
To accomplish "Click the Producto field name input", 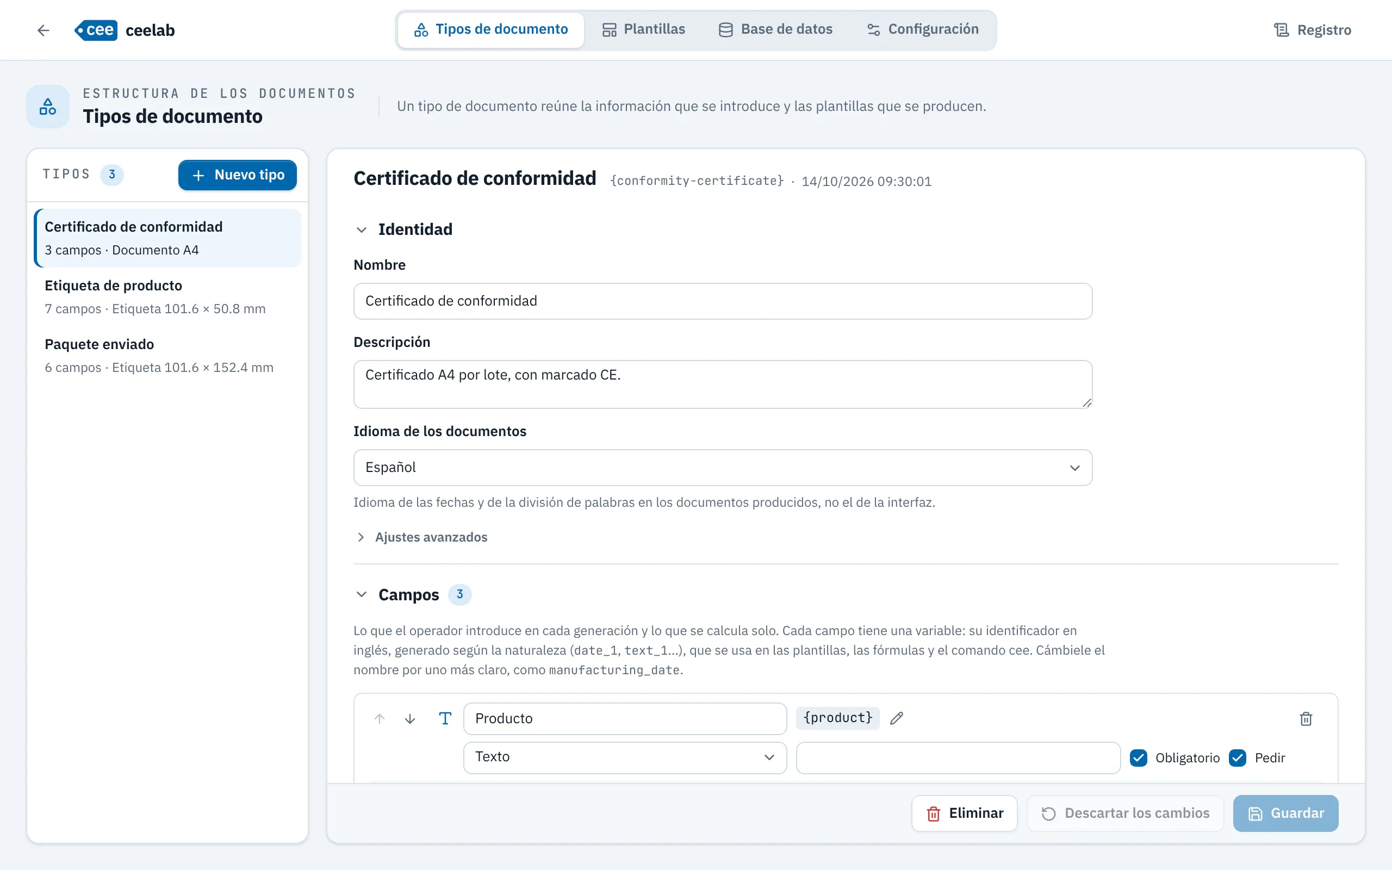I will (625, 719).
